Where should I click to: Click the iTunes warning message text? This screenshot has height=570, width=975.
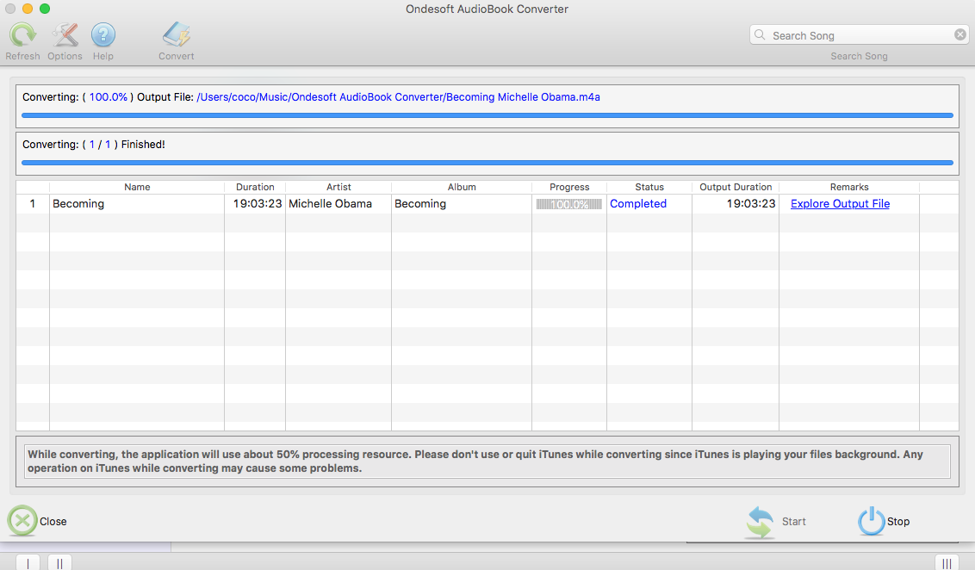(475, 462)
